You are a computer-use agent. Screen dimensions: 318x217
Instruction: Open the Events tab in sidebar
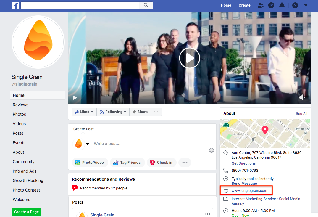pyautogui.click(x=19, y=143)
